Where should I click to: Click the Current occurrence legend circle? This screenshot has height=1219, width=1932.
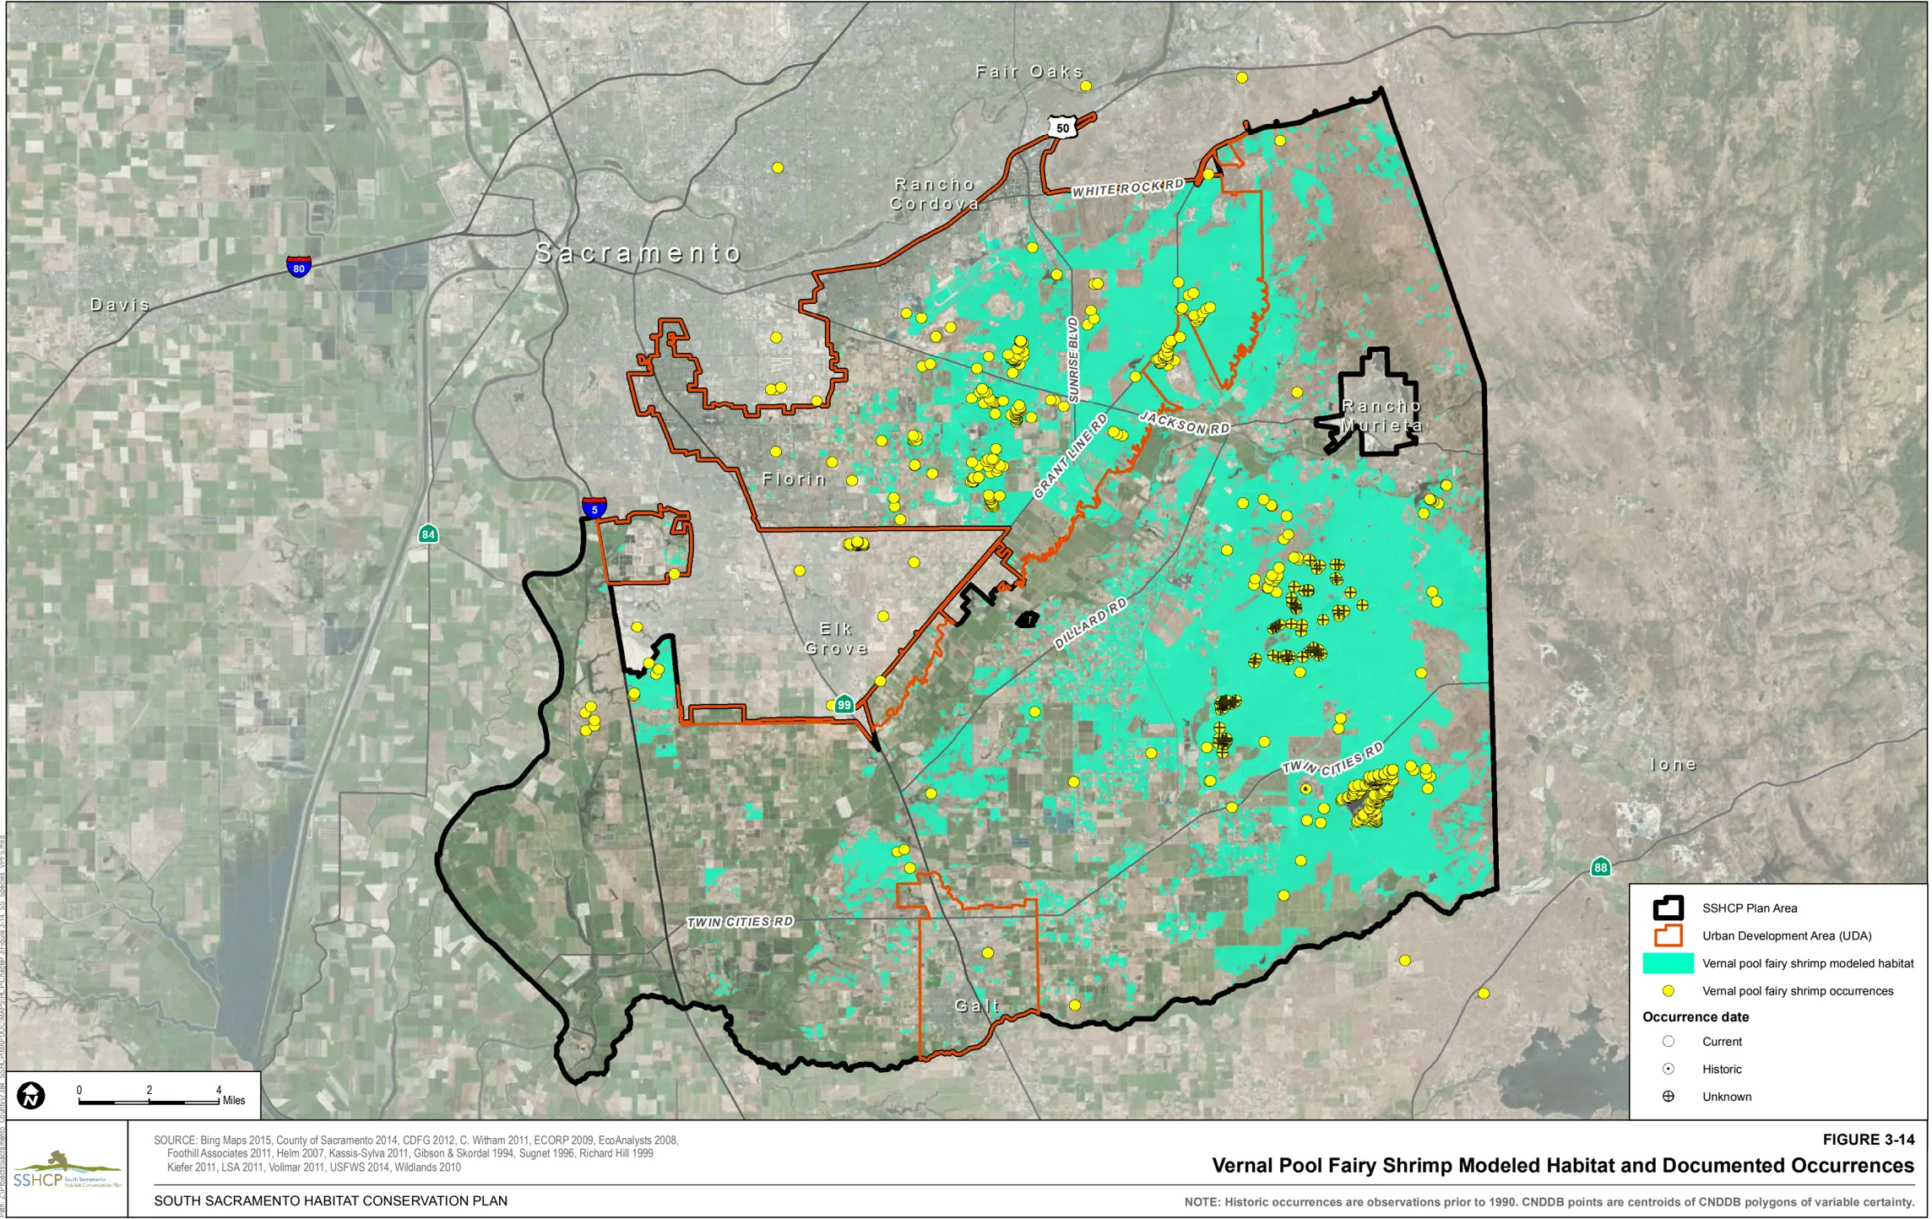(1668, 1042)
